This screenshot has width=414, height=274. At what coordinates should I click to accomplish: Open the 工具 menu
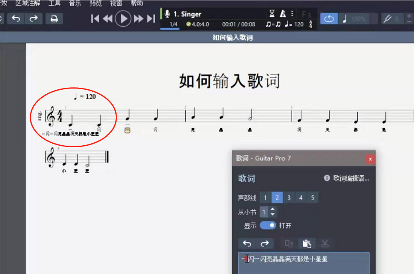[x=54, y=3]
